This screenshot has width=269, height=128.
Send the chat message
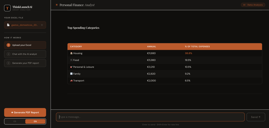256,117
